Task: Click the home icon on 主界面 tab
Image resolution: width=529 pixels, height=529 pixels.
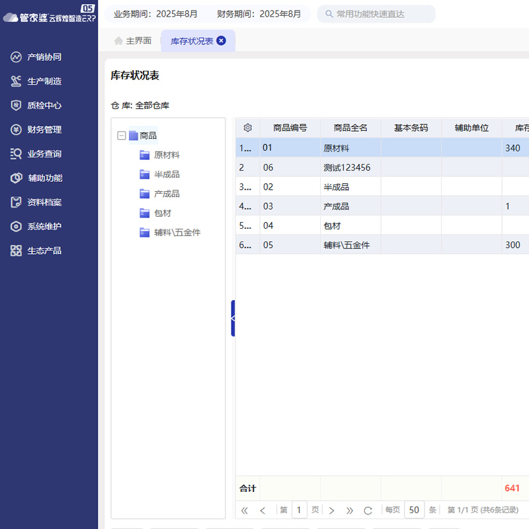Action: pos(118,41)
